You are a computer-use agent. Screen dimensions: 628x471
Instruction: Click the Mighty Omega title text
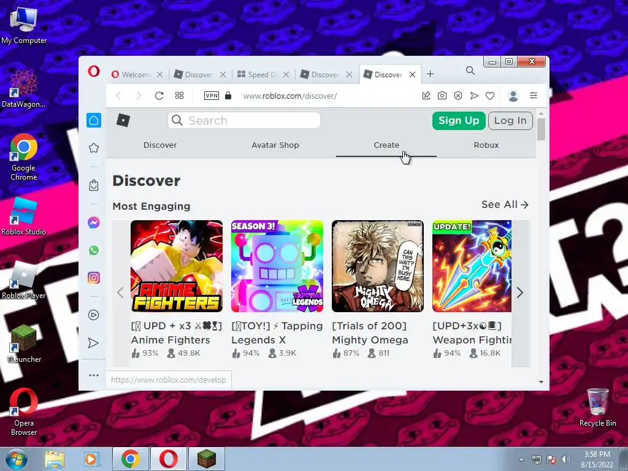pos(370,333)
